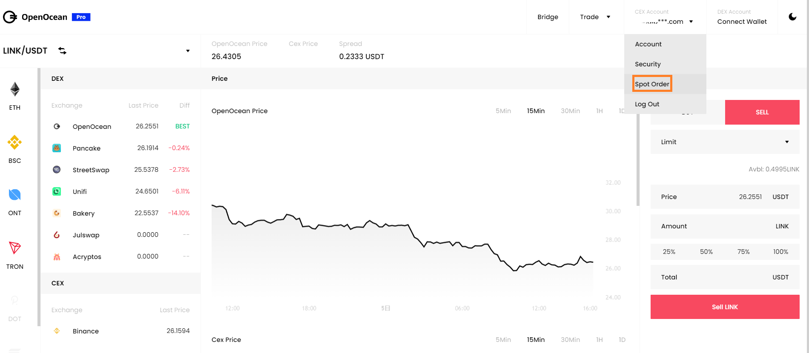This screenshot has height=353, width=809.
Task: Select 30Min on OpenOcean Price chart
Action: point(570,111)
